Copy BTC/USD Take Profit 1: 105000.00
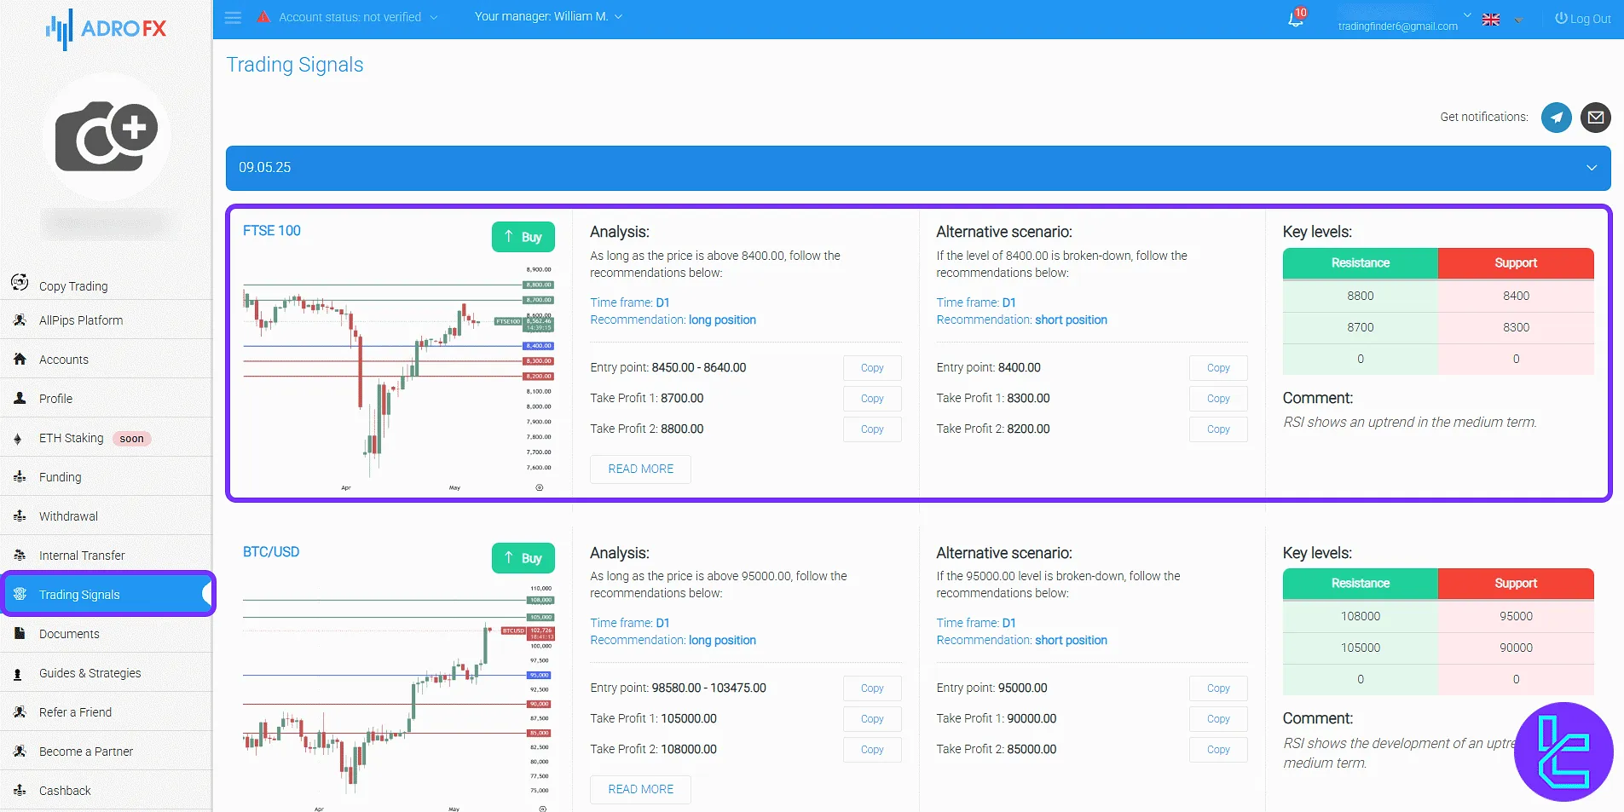 [872, 719]
